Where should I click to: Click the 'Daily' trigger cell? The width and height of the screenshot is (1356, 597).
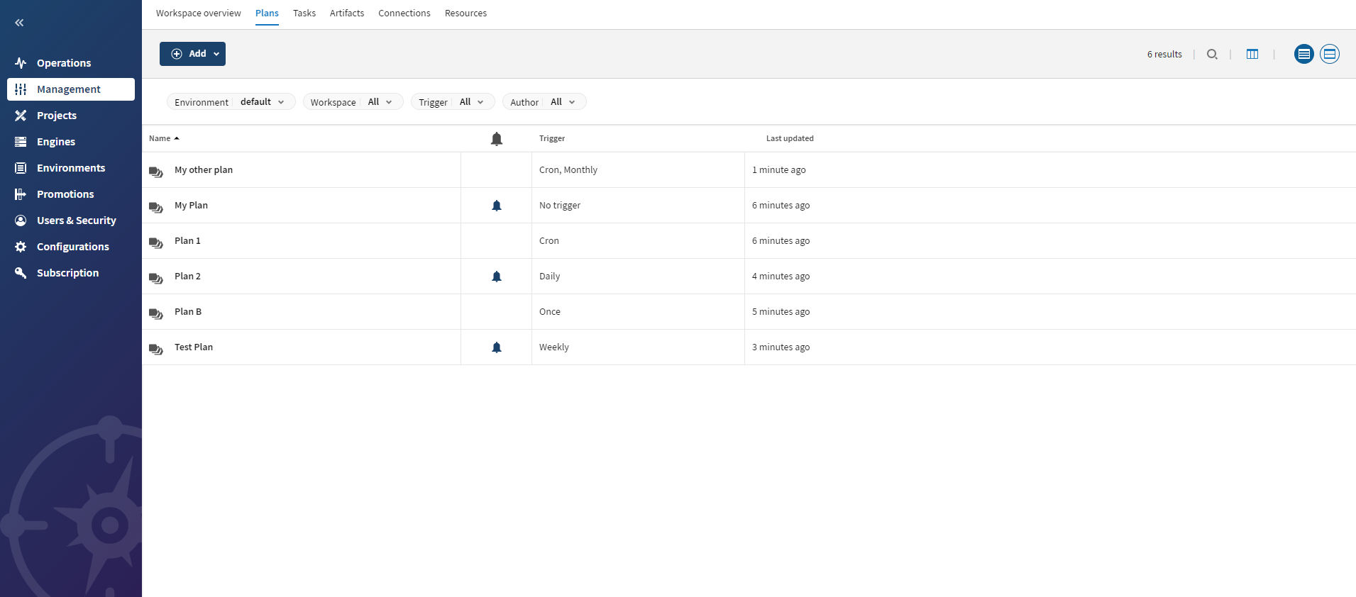tap(638, 277)
